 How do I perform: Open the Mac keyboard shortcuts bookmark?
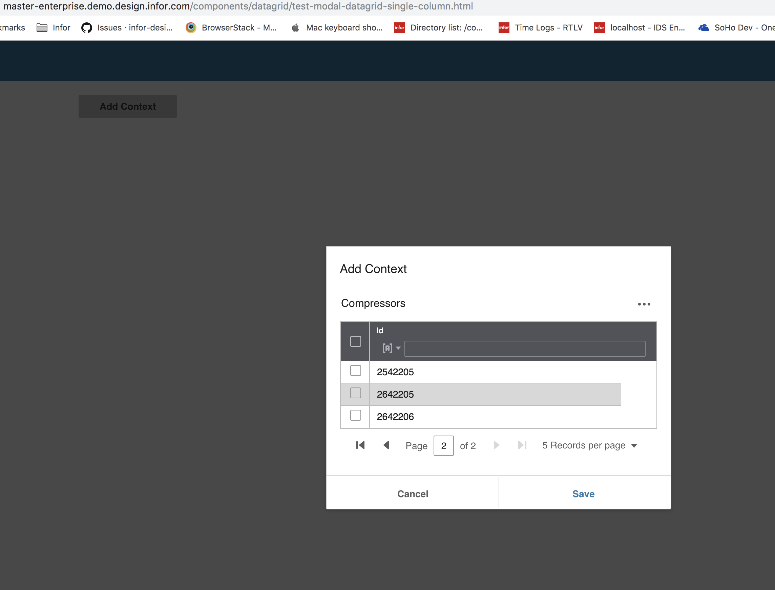coord(336,27)
